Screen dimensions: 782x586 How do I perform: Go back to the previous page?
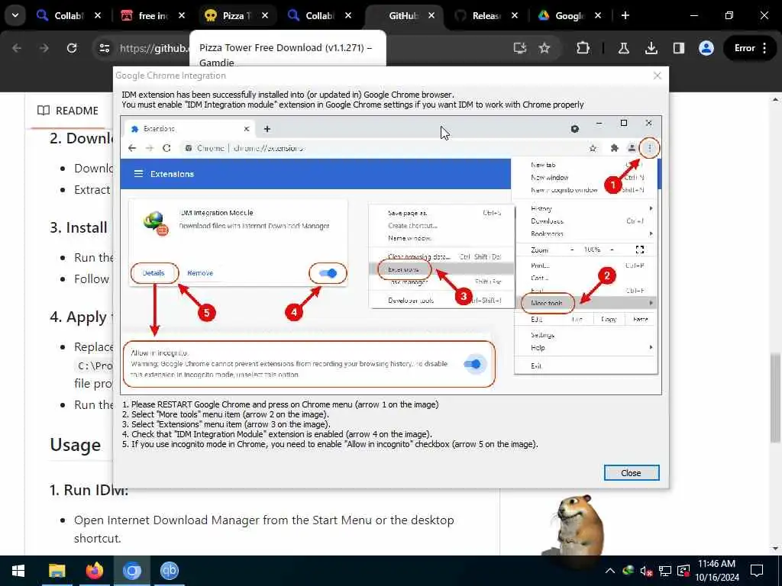click(17, 48)
